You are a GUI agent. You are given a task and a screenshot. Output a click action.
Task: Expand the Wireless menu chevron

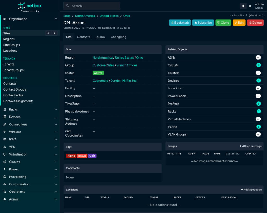[x=56, y=132]
